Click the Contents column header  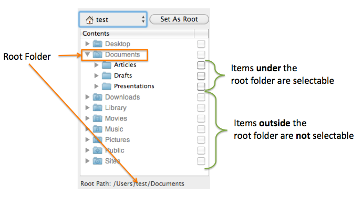pyautogui.click(x=137, y=34)
